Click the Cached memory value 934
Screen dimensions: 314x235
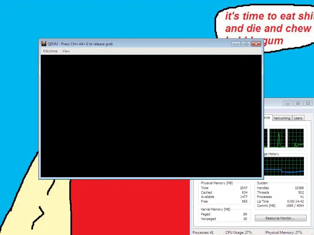pos(244,192)
